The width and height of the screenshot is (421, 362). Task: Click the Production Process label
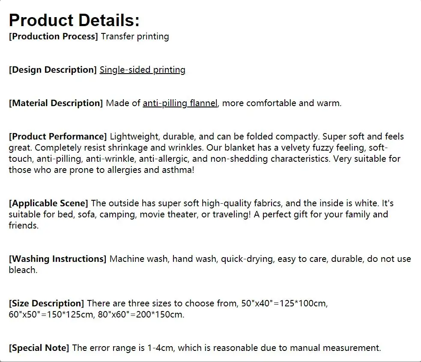pos(54,36)
